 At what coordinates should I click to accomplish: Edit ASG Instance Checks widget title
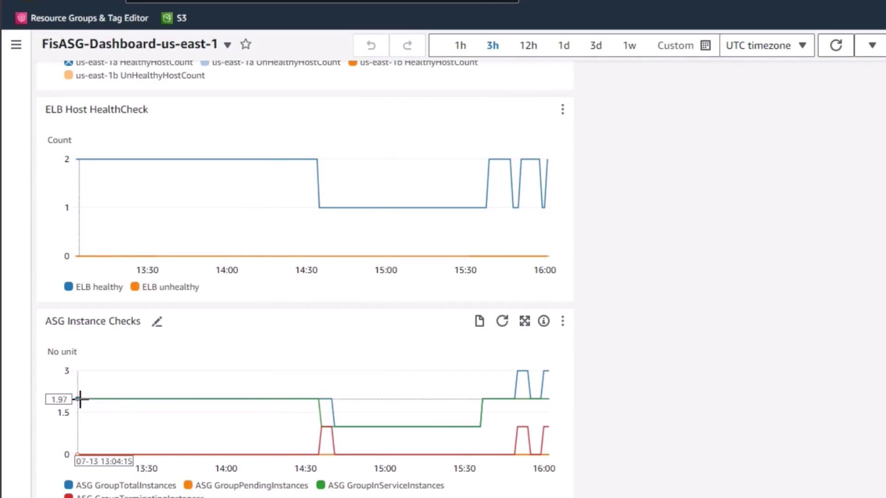pos(157,321)
